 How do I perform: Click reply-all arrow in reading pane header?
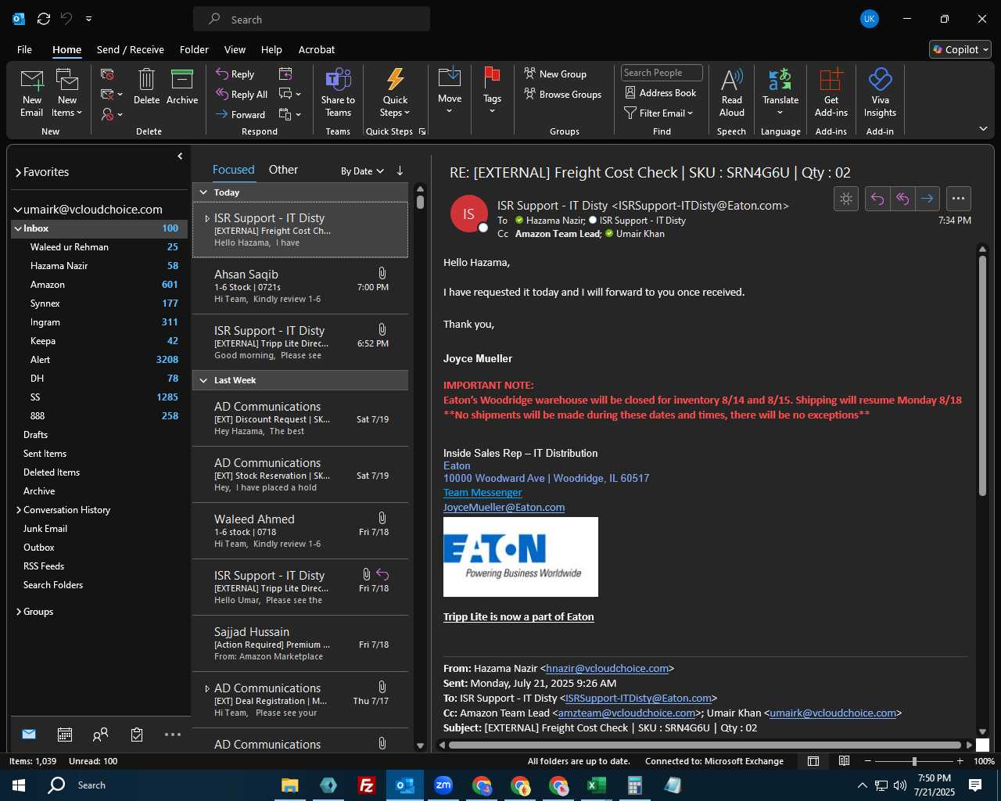click(902, 199)
